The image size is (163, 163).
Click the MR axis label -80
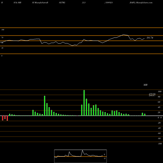(159, 139)
